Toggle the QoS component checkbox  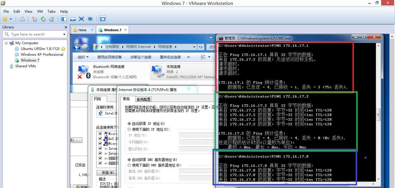100,139
